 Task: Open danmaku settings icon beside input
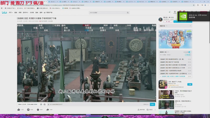point(45,104)
